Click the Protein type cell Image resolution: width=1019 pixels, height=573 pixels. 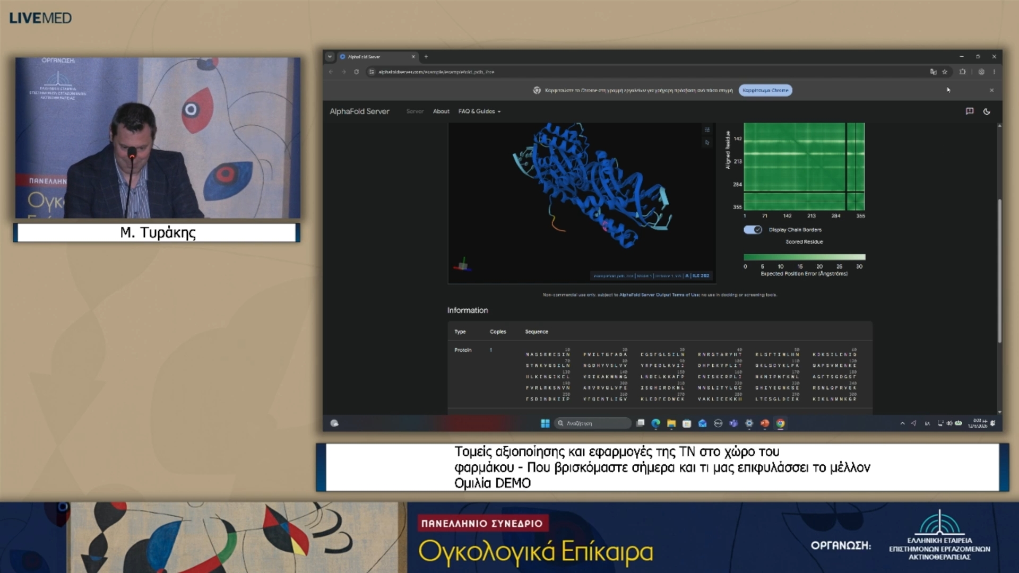click(463, 350)
